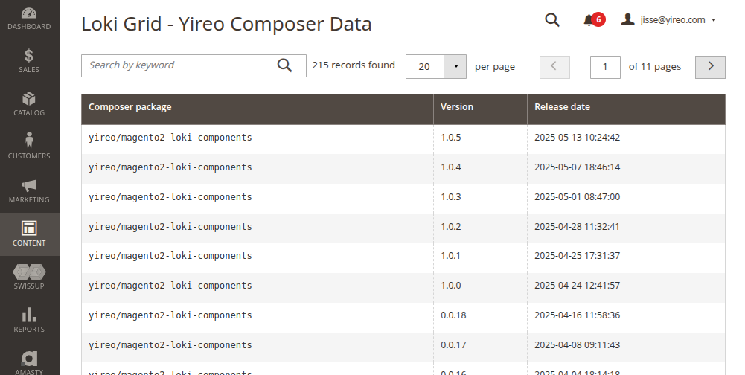This screenshot has width=745, height=375.
Task: Open the Reports bar chart icon
Action: click(29, 315)
